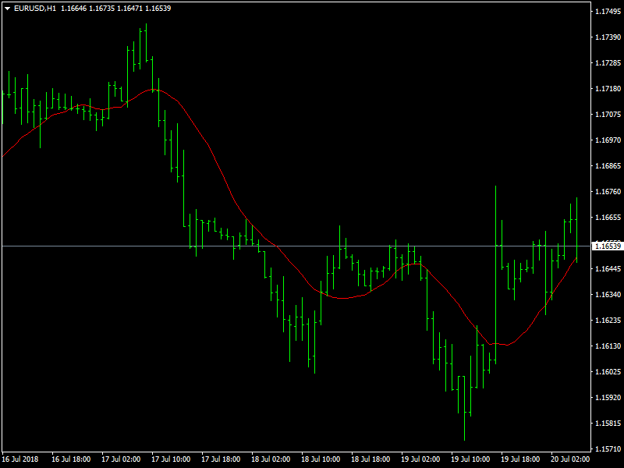Image resolution: width=624 pixels, height=468 pixels.
Task: Click the OHLC values 1.16646 1.16735 1.16471 1.16539
Action: (x=115, y=9)
